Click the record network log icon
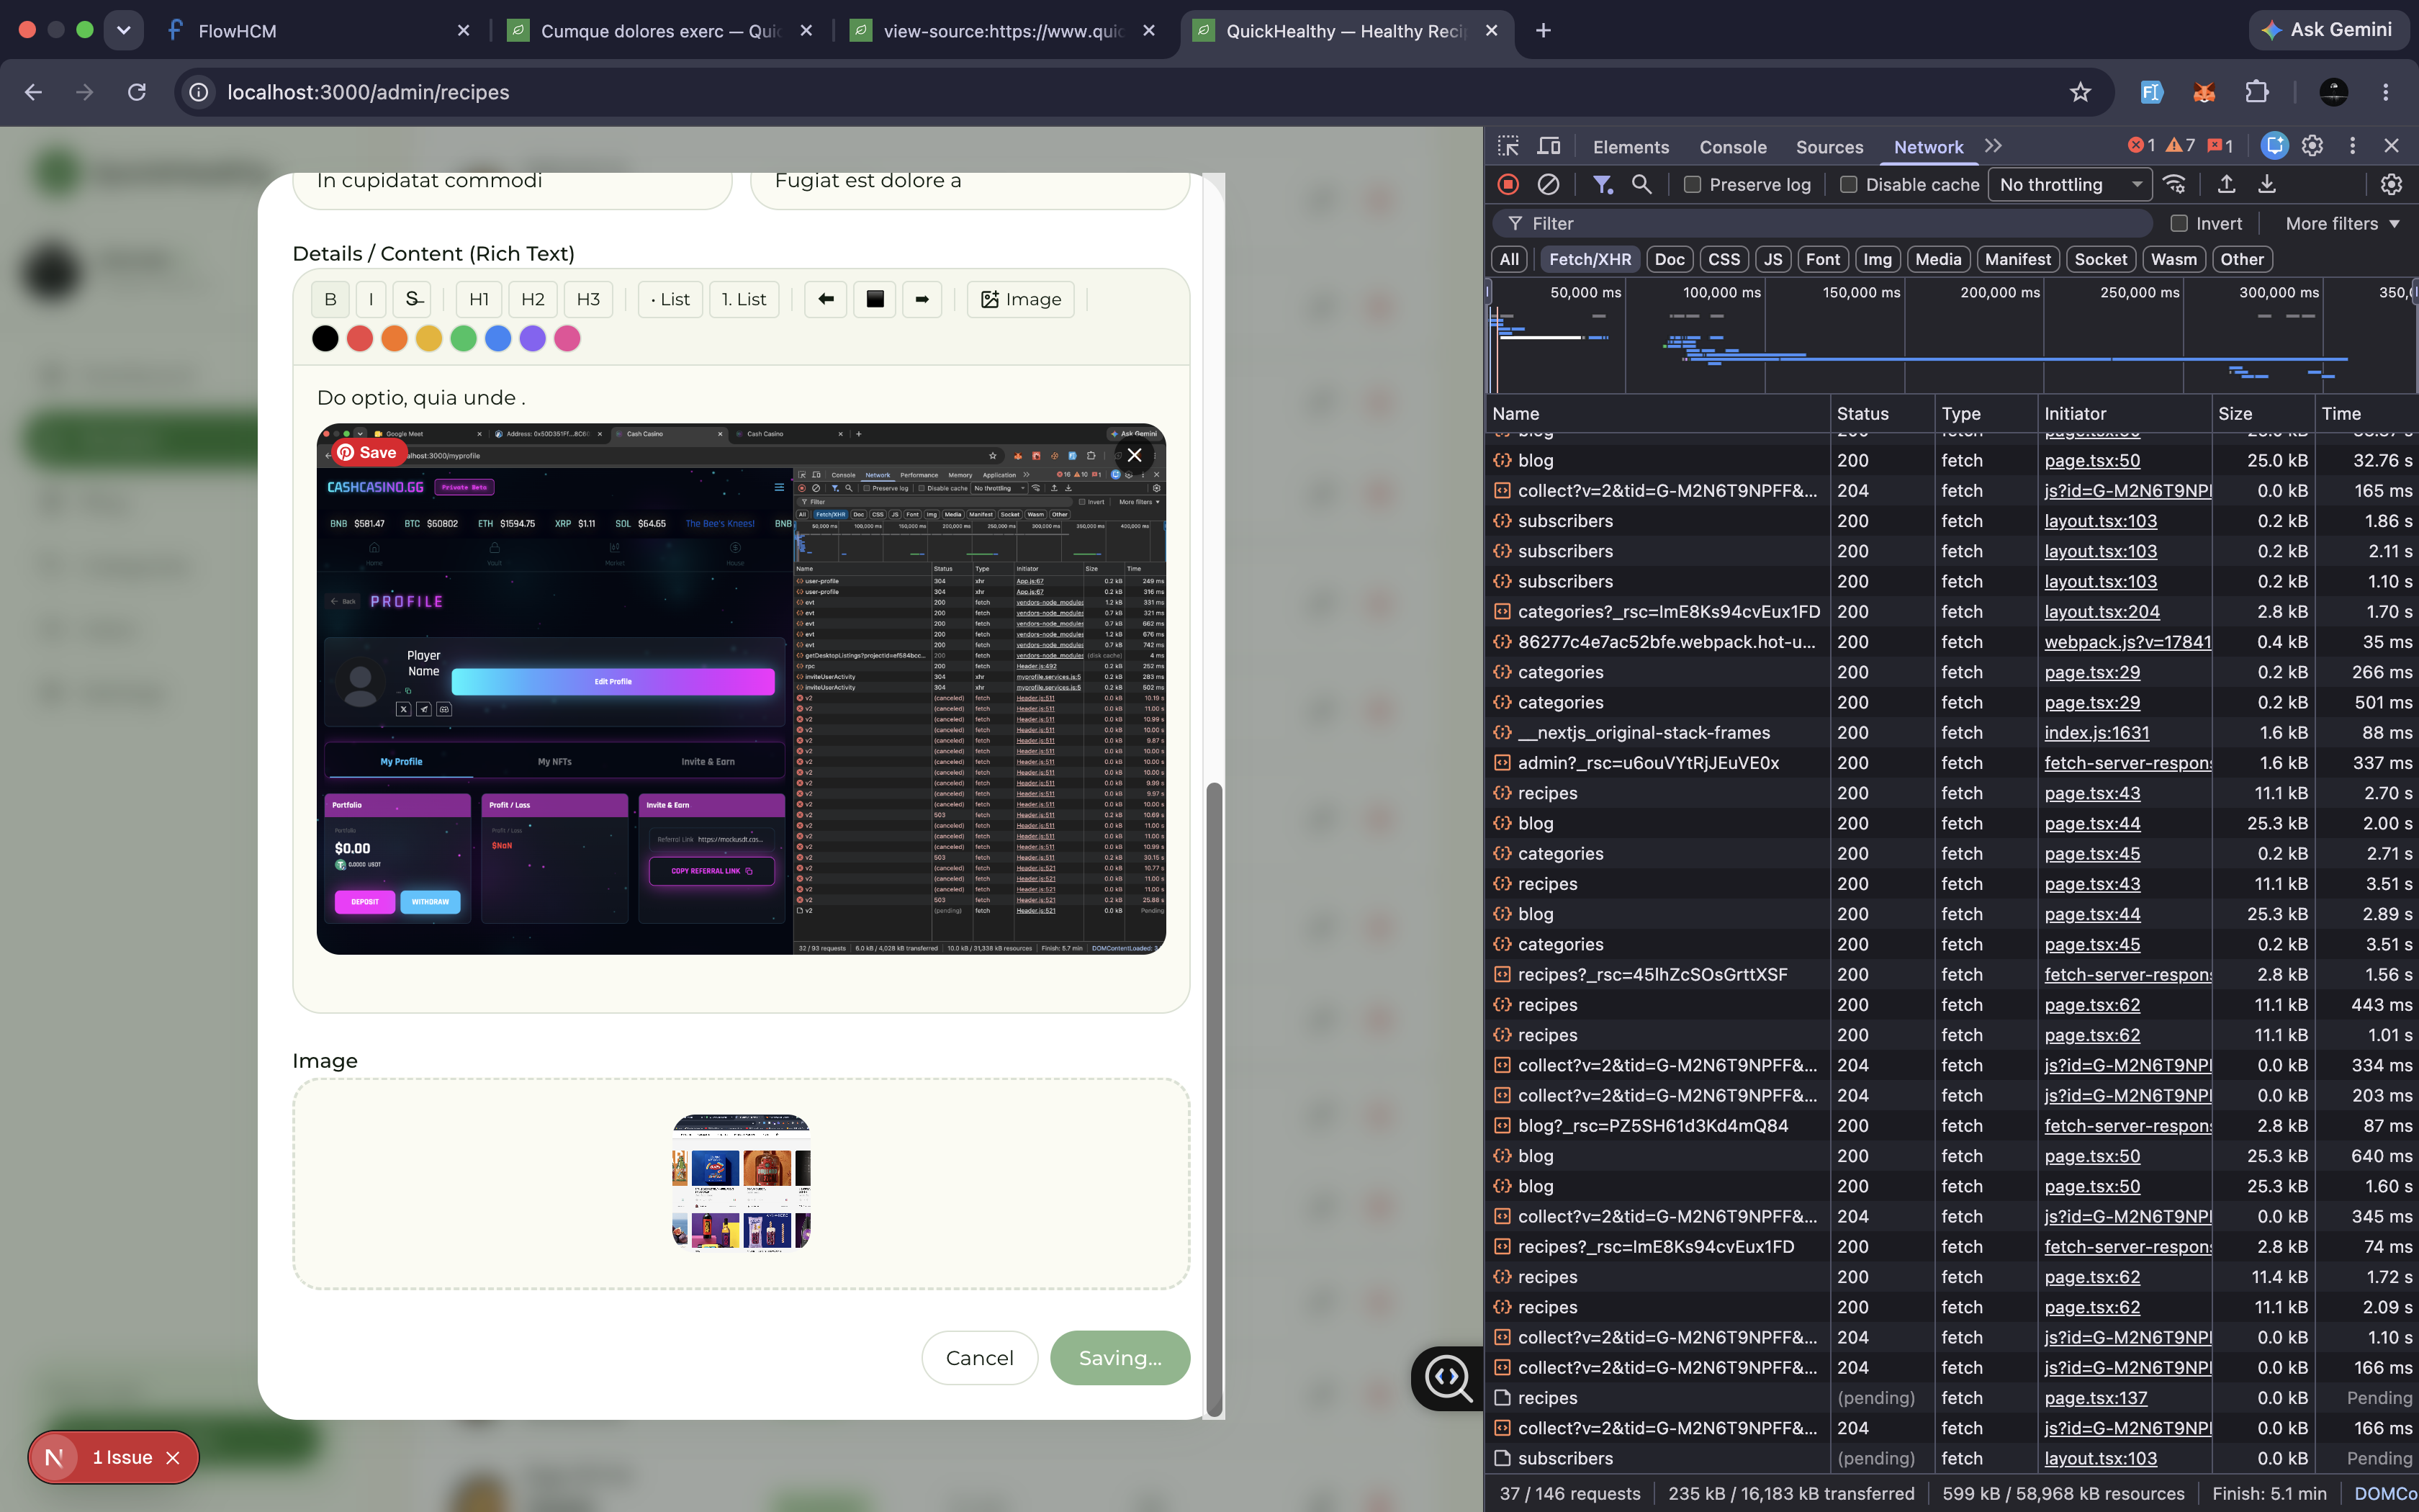 coord(1508,184)
